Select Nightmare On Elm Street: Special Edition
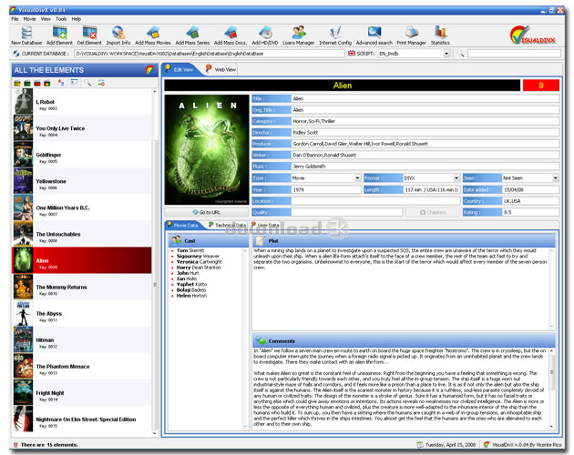Screen dimensions: 574x455 pyautogui.click(x=82, y=420)
